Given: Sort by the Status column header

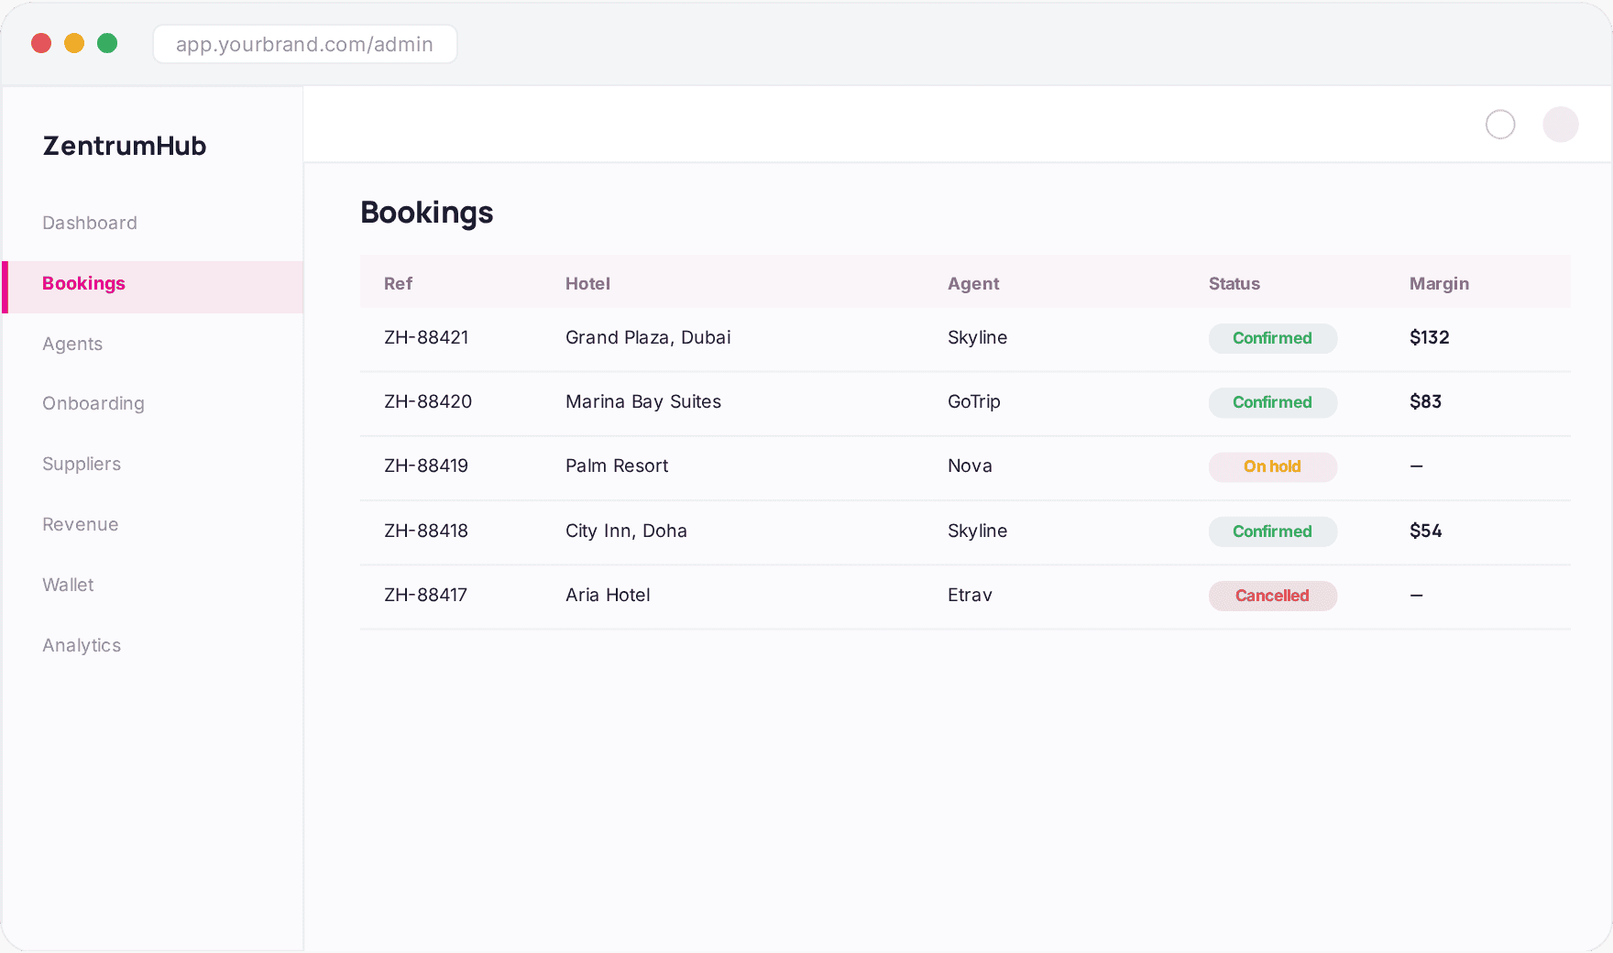Looking at the screenshot, I should pyautogui.click(x=1234, y=283).
